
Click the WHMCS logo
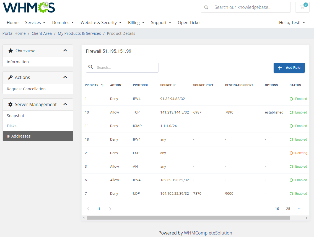pos(29,7)
